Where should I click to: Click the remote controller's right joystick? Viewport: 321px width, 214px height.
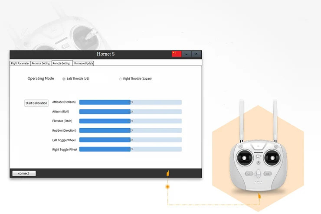[x=272, y=158]
